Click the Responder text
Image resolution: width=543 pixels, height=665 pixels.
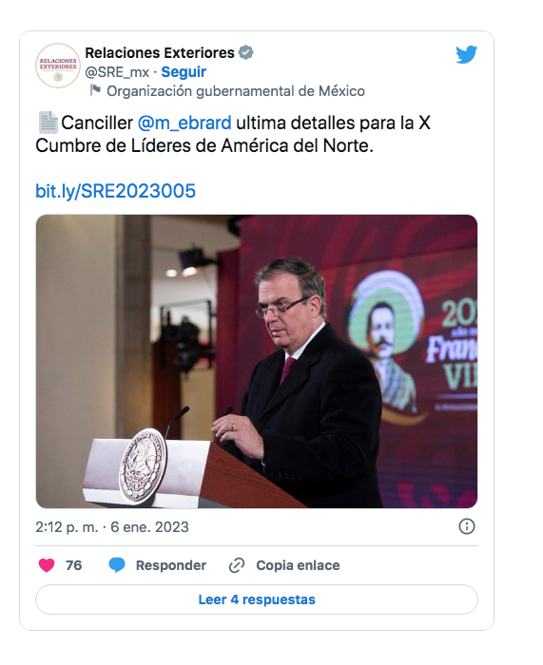point(171,565)
